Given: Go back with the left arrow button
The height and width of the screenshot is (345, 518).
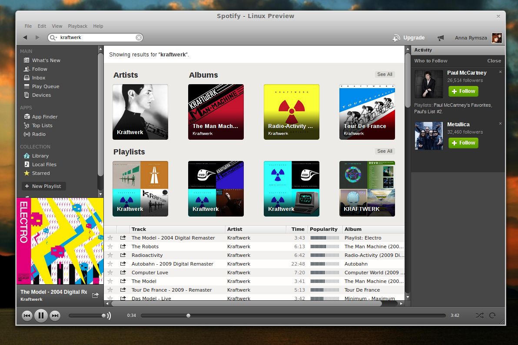Looking at the screenshot, I should click(25, 38).
